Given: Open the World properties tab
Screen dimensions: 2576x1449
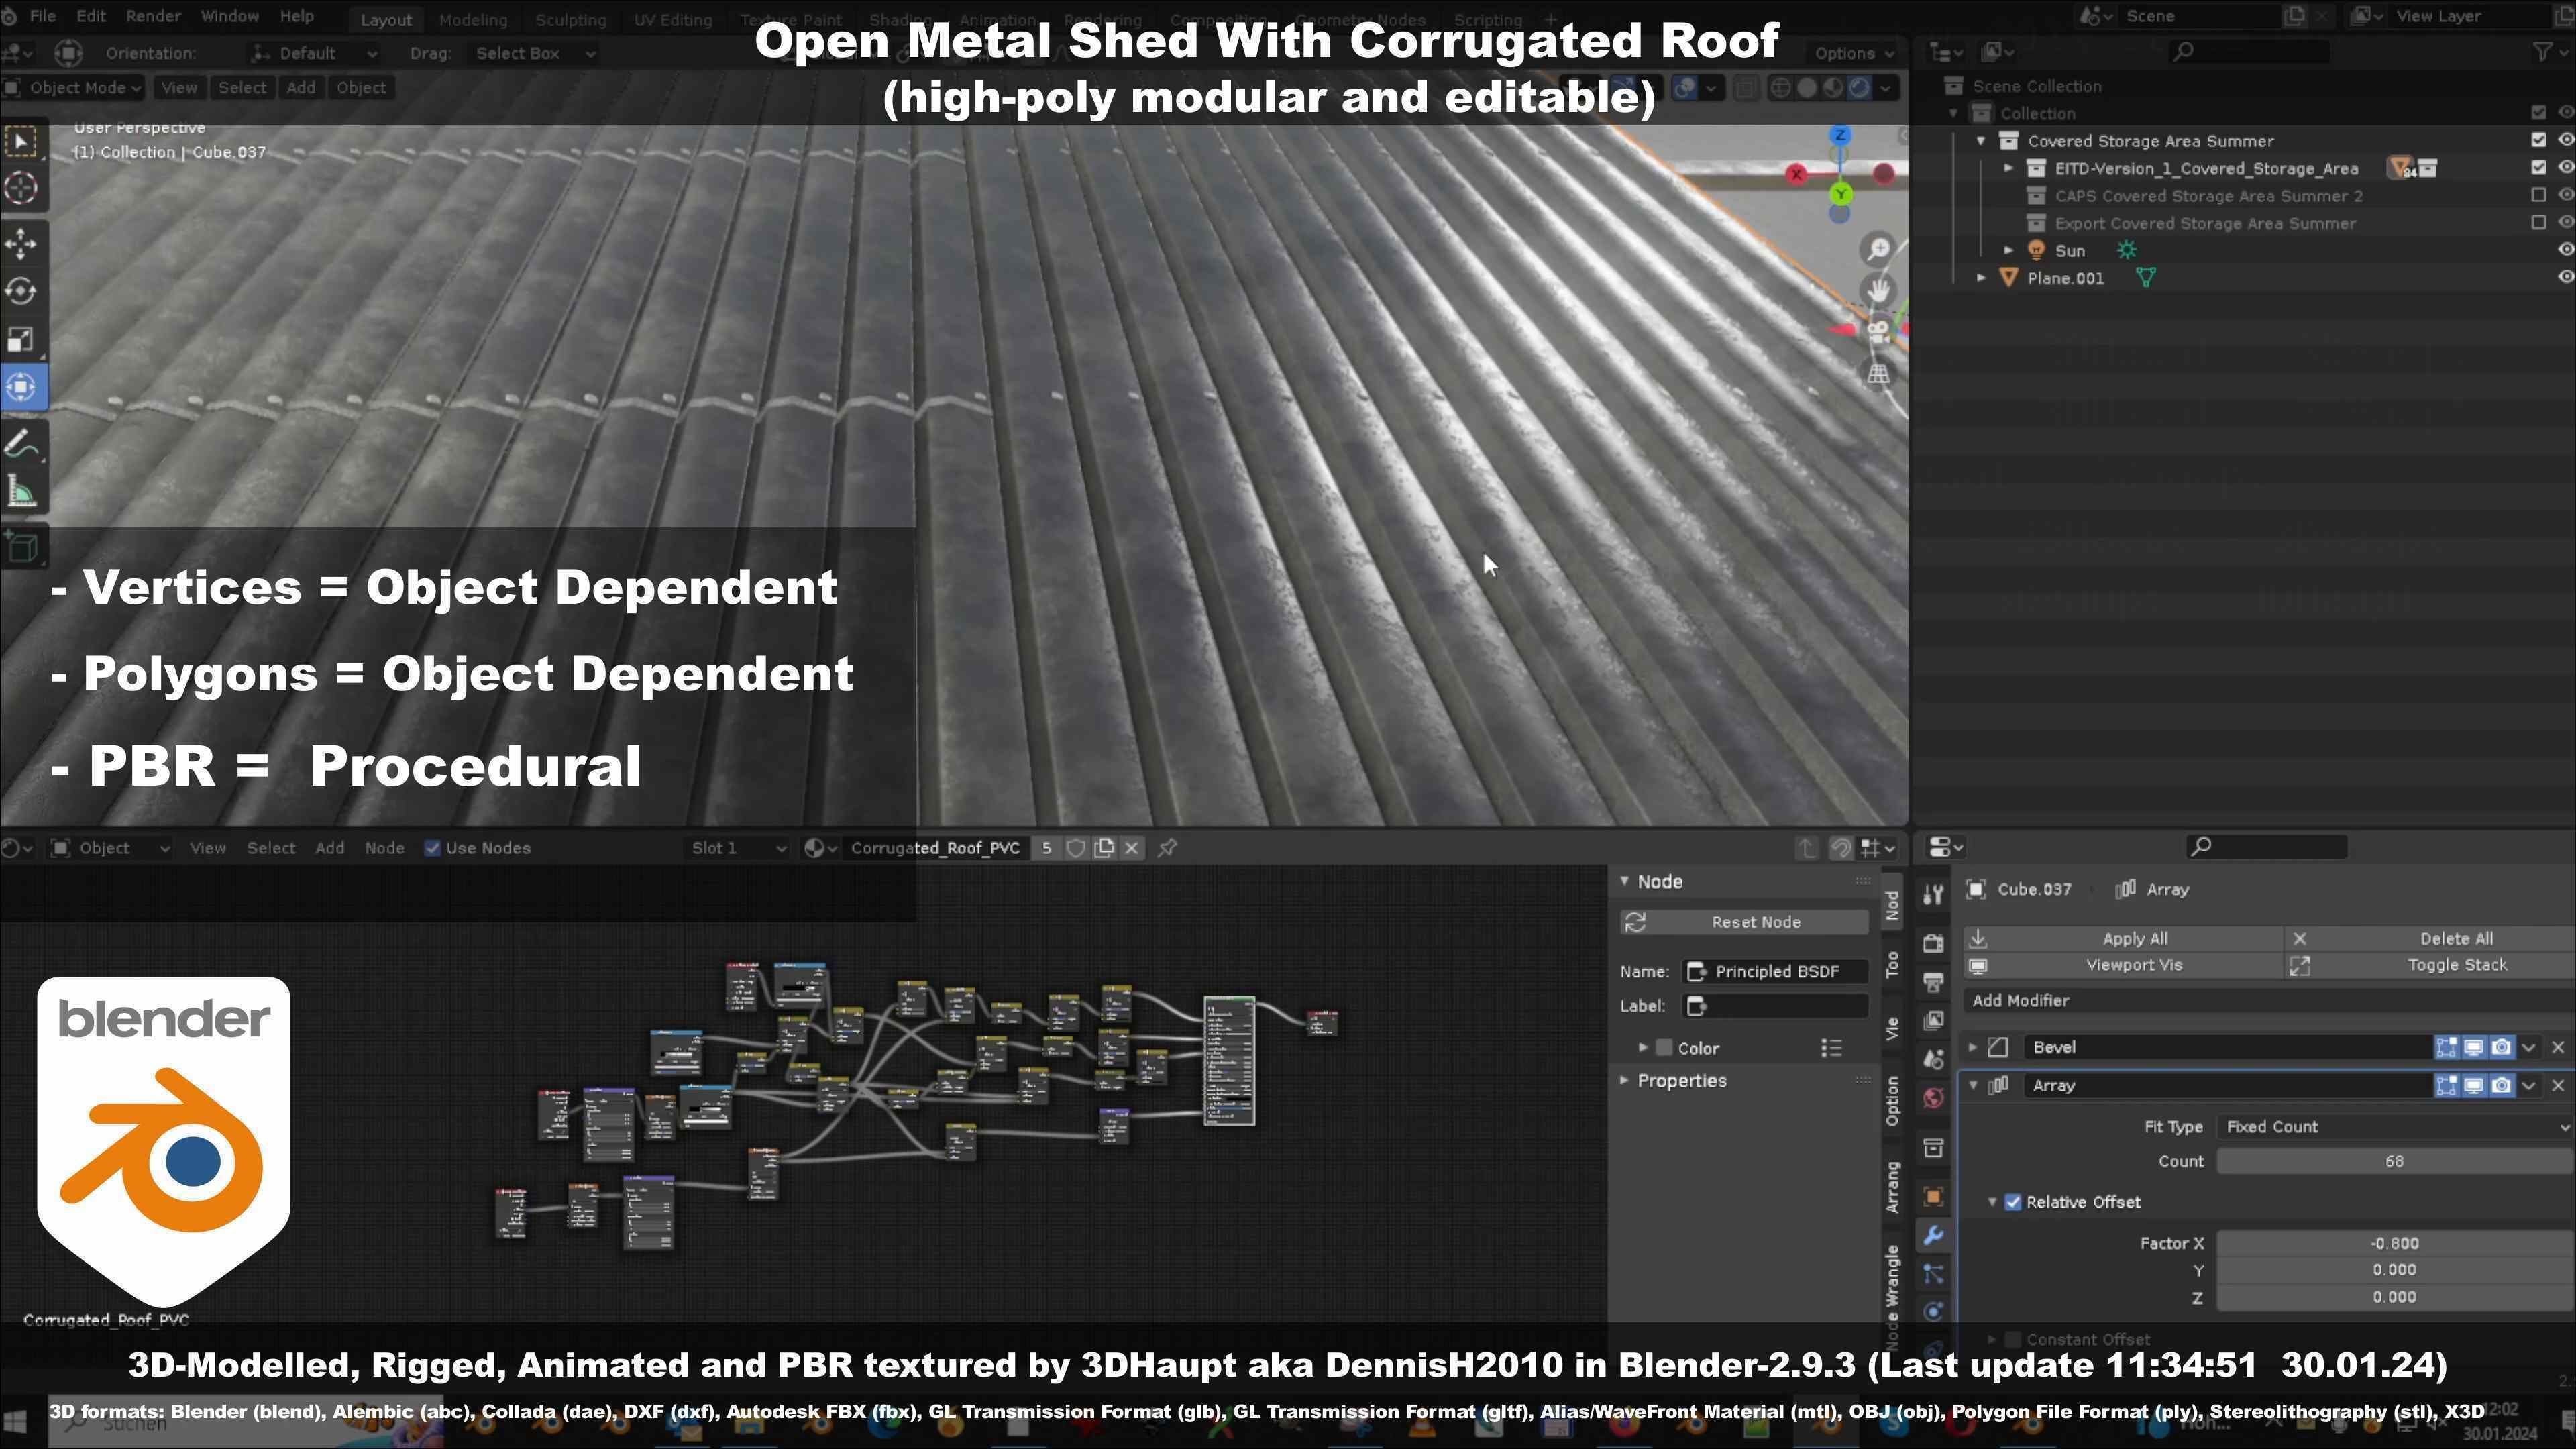Looking at the screenshot, I should (1933, 1098).
